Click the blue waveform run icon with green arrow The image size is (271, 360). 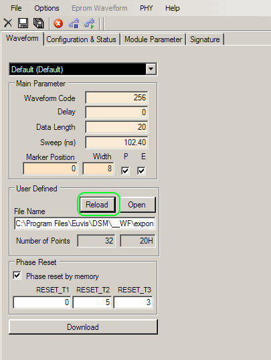click(89, 23)
